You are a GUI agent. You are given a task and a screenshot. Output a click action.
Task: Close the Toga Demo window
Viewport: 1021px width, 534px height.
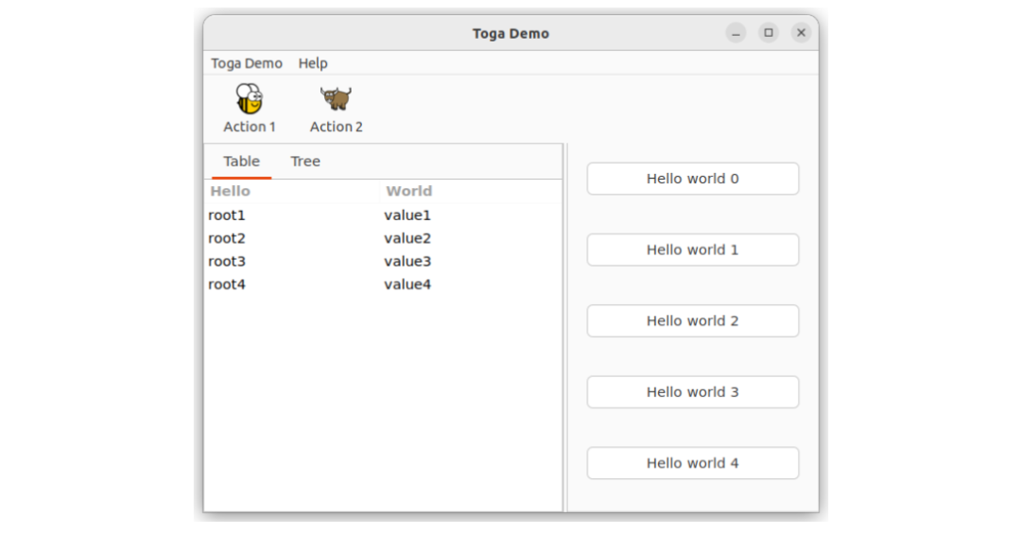pos(802,33)
